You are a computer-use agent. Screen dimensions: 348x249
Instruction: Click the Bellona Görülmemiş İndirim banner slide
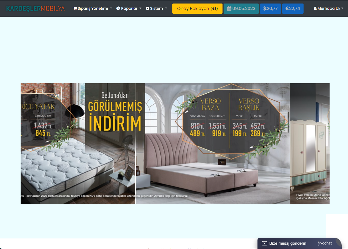click(78, 144)
